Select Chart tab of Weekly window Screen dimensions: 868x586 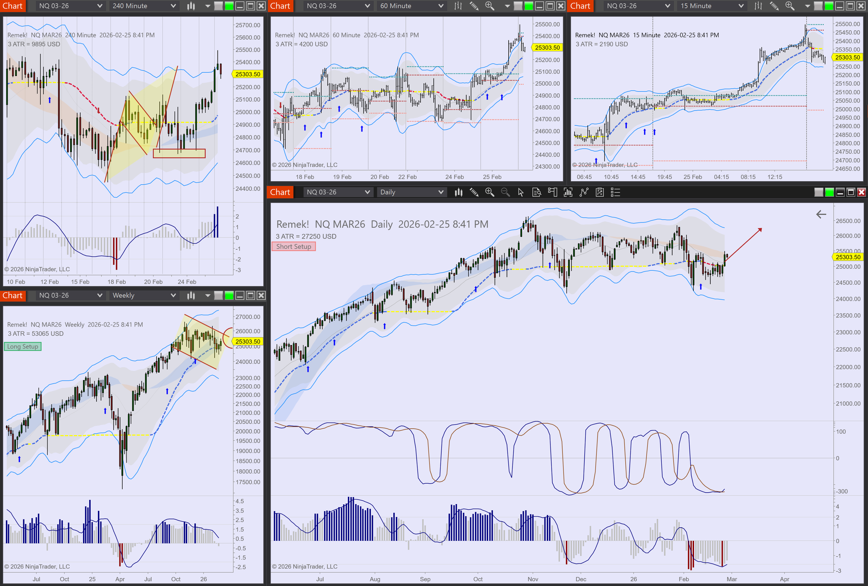[13, 295]
